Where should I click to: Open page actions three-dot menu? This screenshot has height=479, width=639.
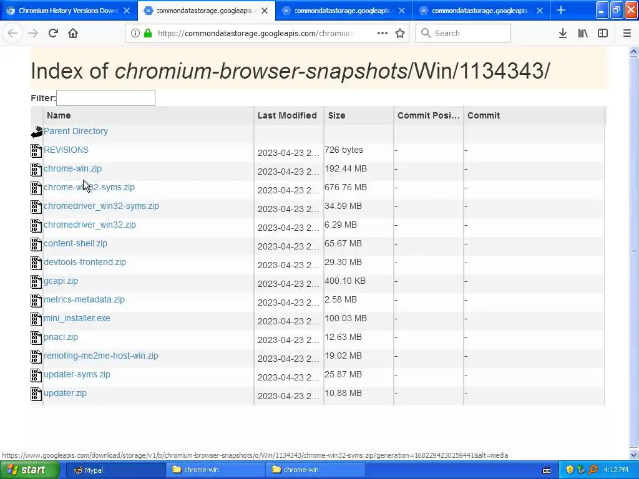[x=383, y=33]
